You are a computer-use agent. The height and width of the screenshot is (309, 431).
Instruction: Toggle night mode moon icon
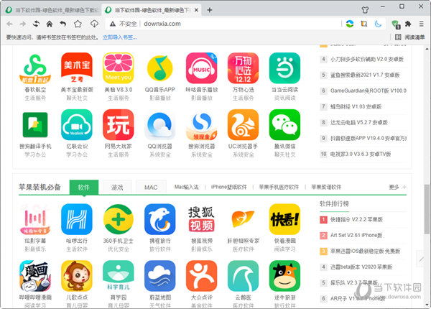tap(379, 24)
